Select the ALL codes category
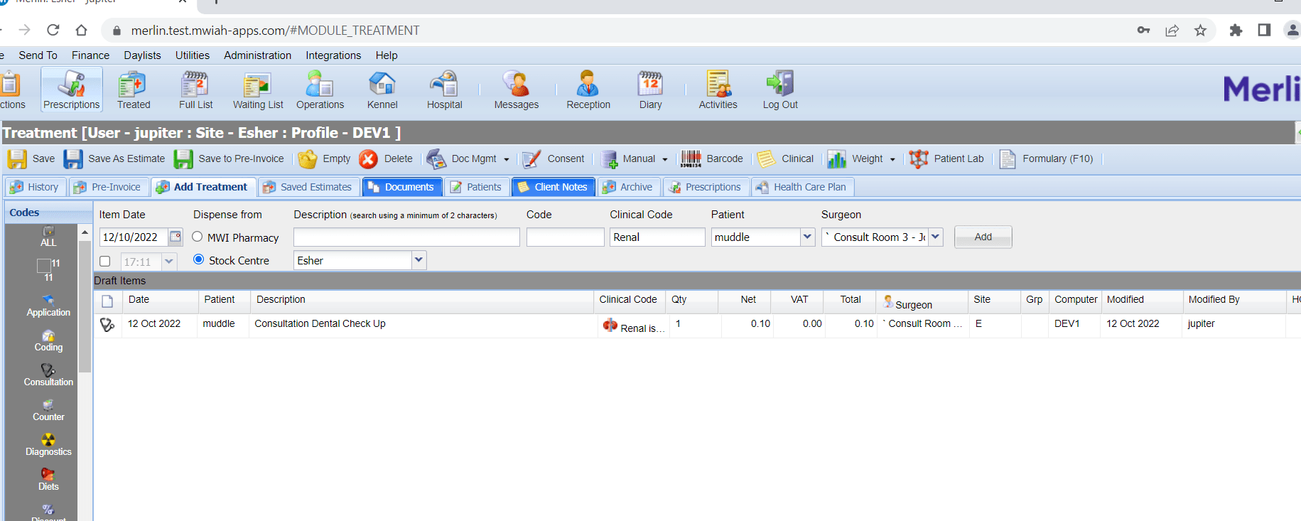The image size is (1301, 521). 48,237
